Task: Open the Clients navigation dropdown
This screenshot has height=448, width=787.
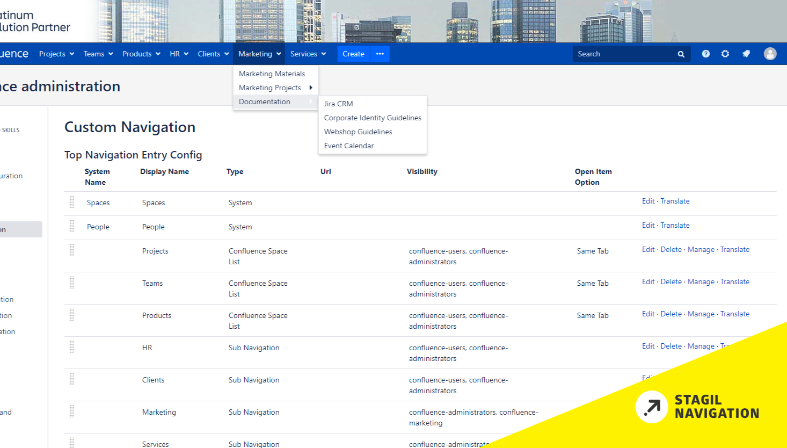Action: [x=213, y=54]
